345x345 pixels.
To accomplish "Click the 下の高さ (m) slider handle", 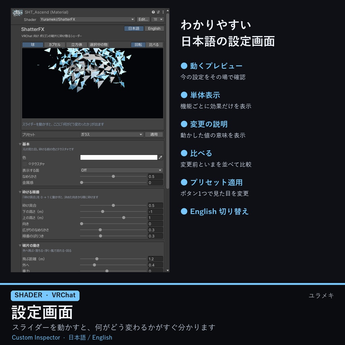I will 103,212.
